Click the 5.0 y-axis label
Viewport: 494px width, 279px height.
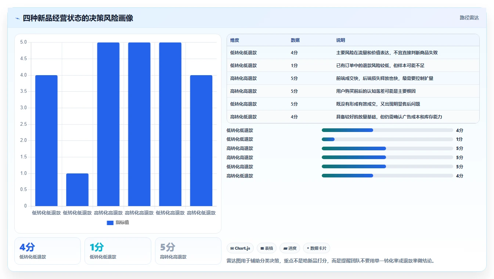[24, 42]
